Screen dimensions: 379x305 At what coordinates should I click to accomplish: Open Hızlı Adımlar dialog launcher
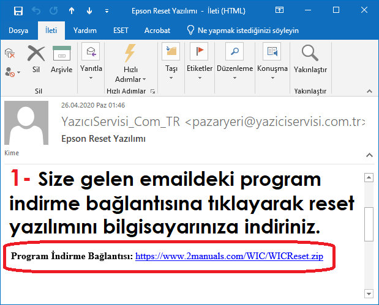(x=152, y=91)
